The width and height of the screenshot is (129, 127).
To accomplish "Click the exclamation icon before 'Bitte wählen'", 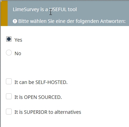I will [x=15, y=21].
